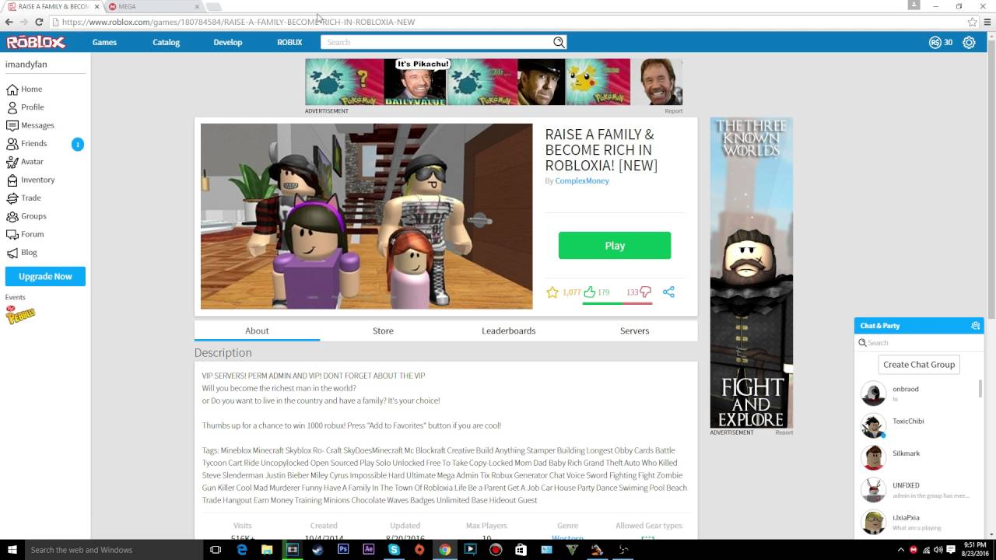Click the Pebbles event icon

[x=20, y=314]
